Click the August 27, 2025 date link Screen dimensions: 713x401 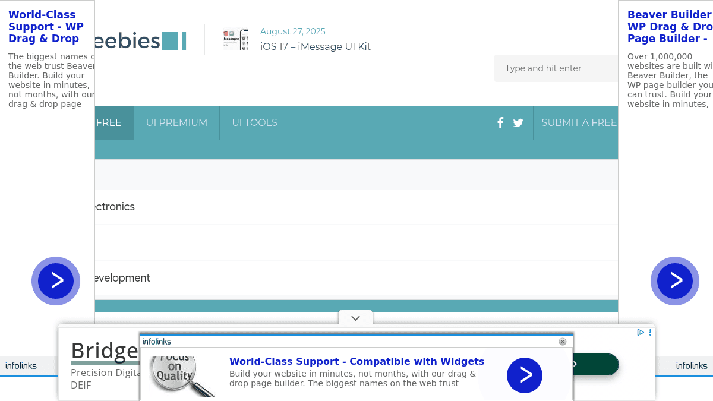tap(293, 31)
